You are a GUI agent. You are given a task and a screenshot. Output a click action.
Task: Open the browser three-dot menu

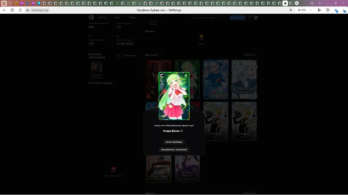click(311, 10)
